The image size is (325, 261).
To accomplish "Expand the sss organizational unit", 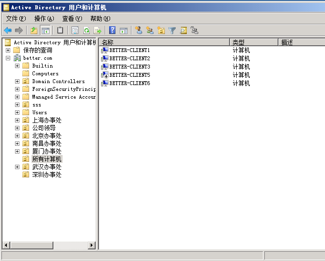I will click(17, 104).
